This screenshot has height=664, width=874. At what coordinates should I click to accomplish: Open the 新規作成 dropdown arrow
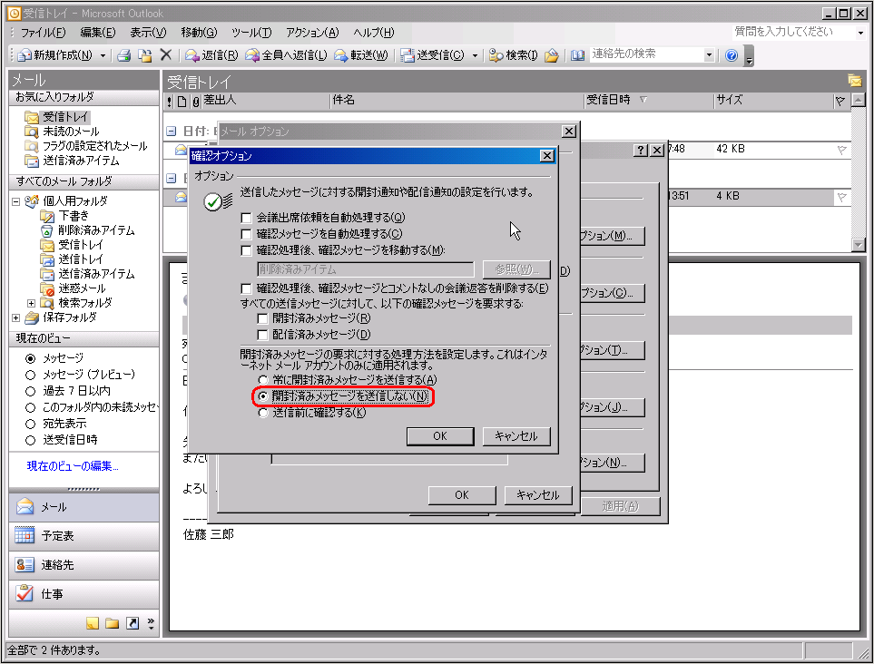point(103,55)
